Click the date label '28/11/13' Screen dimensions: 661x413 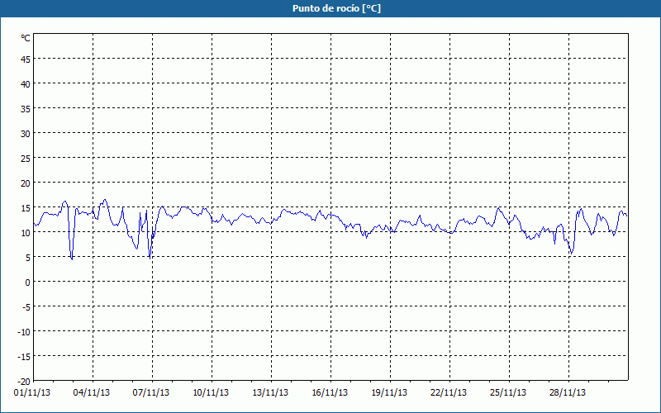[568, 393]
